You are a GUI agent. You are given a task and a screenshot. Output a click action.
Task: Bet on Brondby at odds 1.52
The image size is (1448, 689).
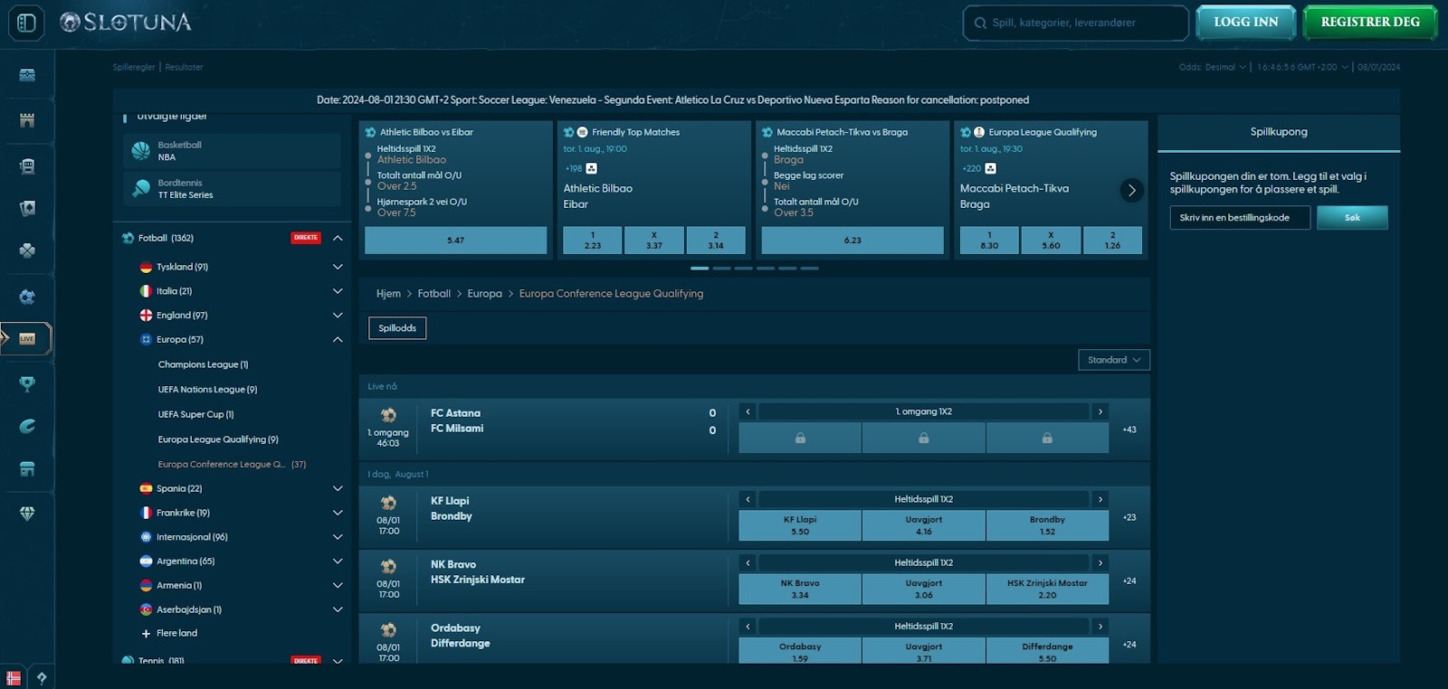(1047, 525)
